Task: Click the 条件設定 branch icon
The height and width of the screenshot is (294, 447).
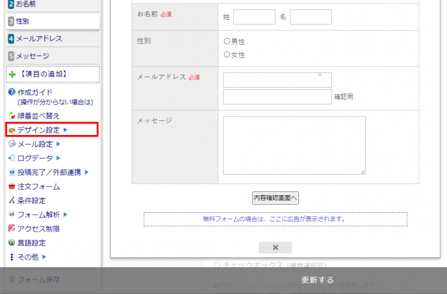Action: tap(12, 200)
